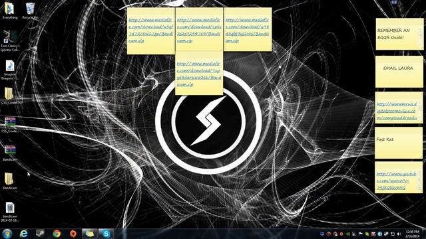Open the Action Center flag tray icon
The image size is (426, 239).
pos(361,234)
